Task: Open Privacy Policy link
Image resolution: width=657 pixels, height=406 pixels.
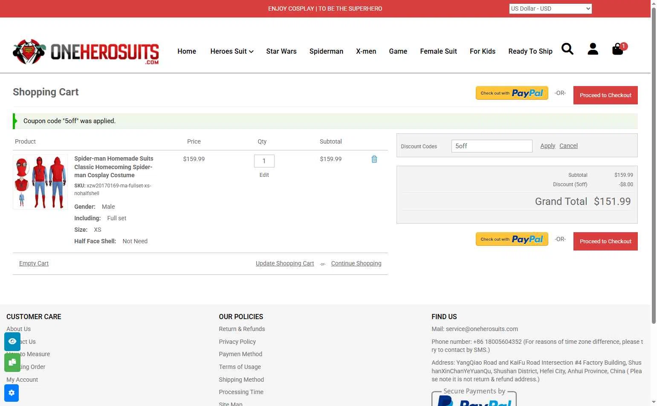Action: pyautogui.click(x=237, y=342)
